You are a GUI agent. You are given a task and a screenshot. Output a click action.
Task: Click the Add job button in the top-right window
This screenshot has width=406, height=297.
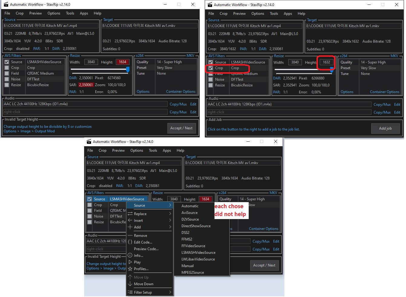pyautogui.click(x=385, y=128)
